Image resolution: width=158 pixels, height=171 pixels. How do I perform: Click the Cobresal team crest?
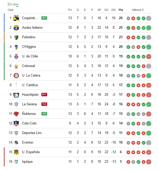16,66
